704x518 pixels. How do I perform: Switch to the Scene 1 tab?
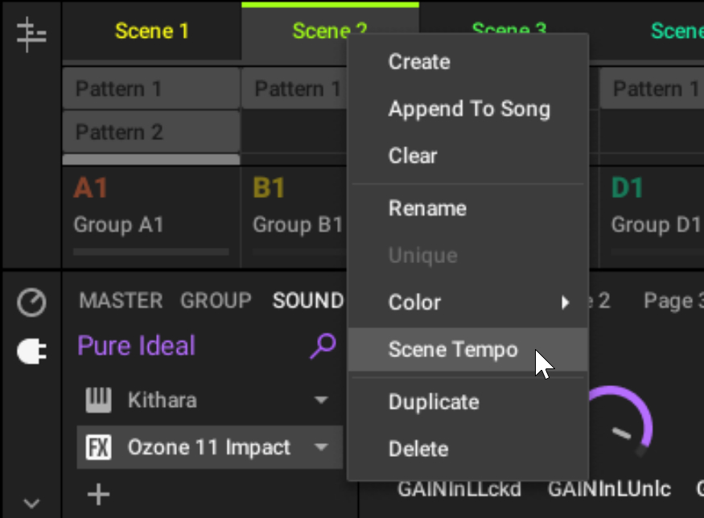(x=151, y=31)
